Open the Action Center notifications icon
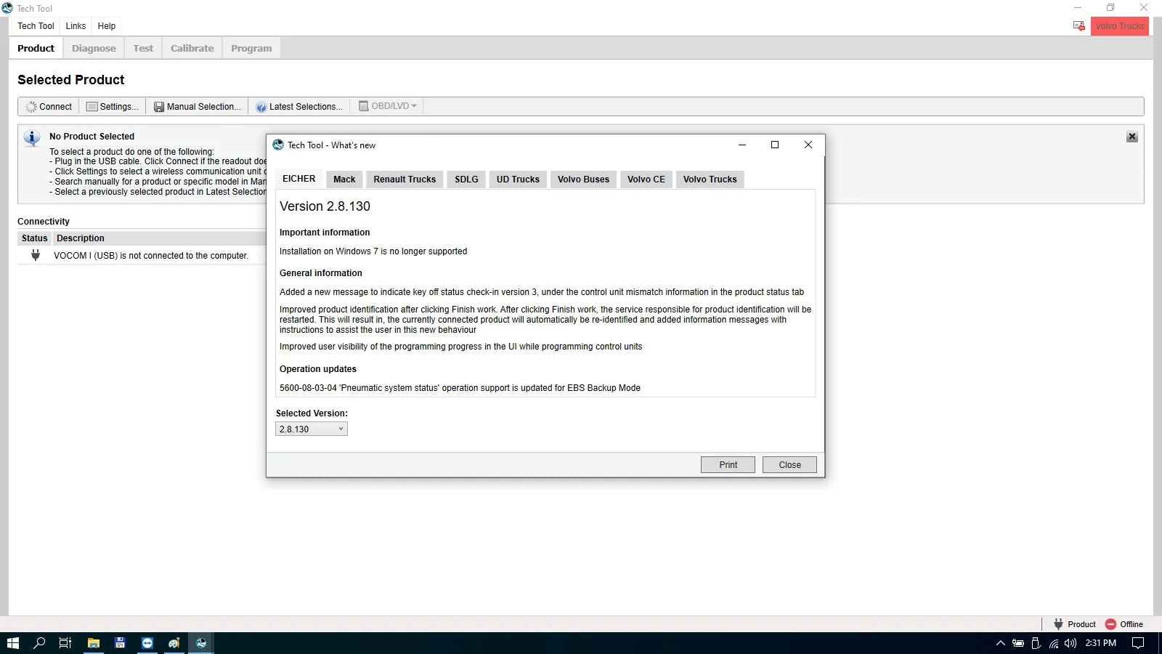The image size is (1162, 654). point(1138,643)
